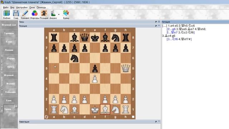Detach the Часы panel with arrow icon
This screenshot has height=129, width=229.
(x=156, y=22)
